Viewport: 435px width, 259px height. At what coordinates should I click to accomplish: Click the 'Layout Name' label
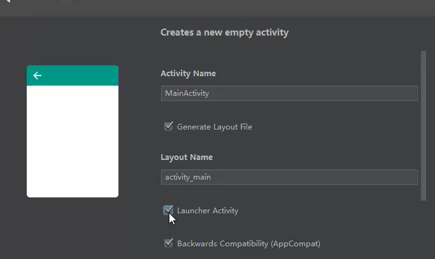(x=187, y=157)
